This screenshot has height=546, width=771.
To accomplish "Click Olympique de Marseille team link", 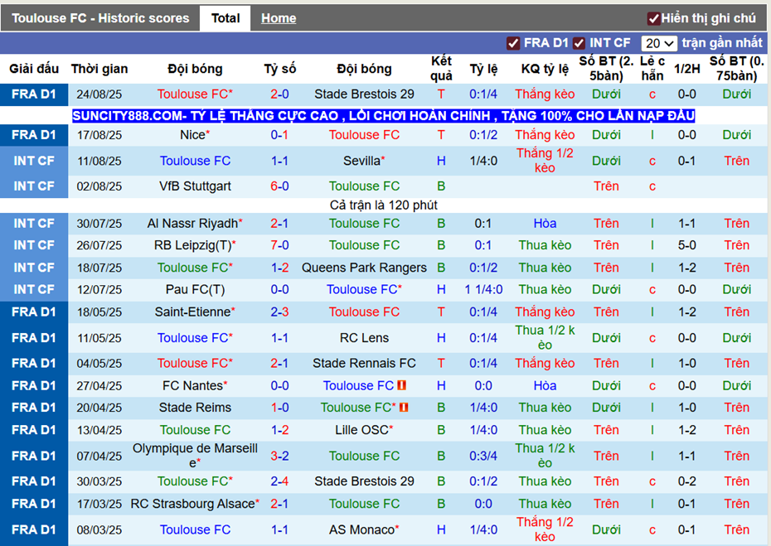I will pyautogui.click(x=195, y=456).
